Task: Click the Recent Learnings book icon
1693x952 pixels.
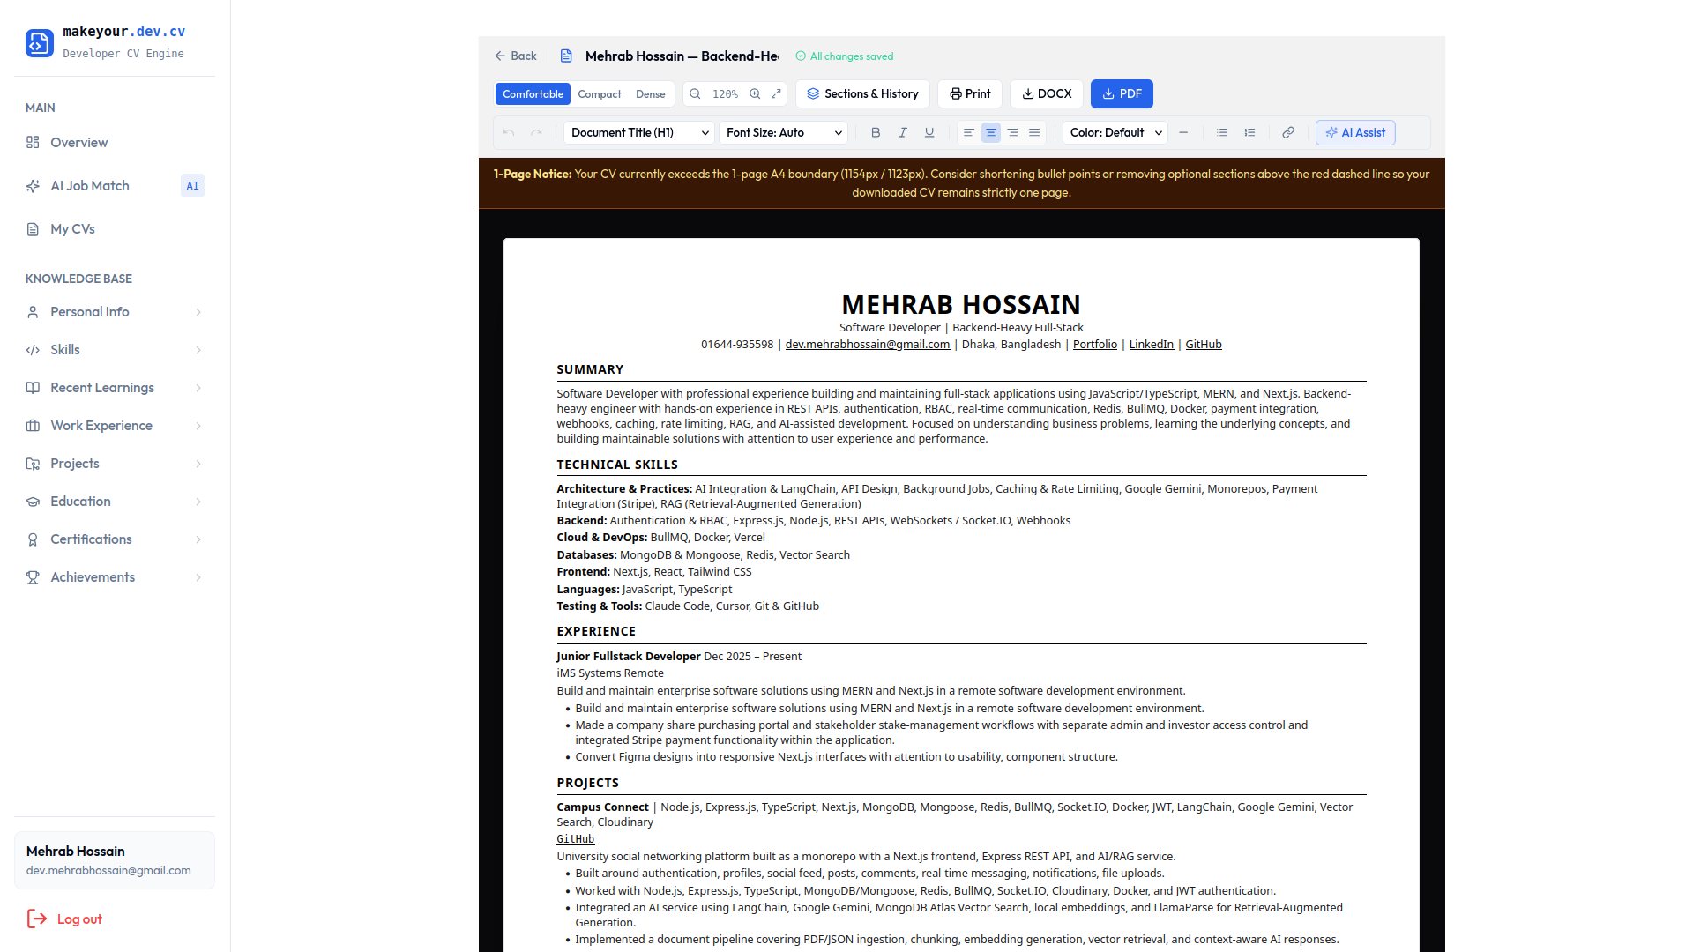Action: tap(33, 388)
